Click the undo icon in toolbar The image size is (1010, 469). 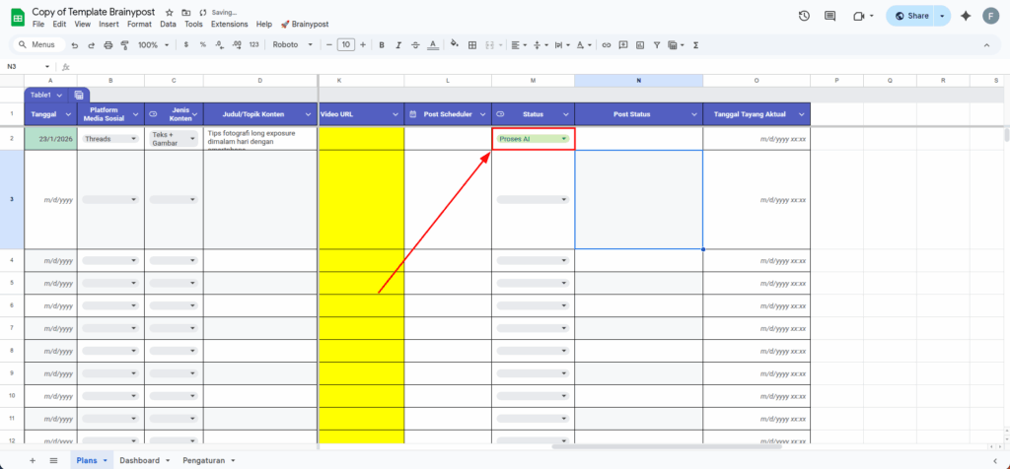[x=74, y=45]
